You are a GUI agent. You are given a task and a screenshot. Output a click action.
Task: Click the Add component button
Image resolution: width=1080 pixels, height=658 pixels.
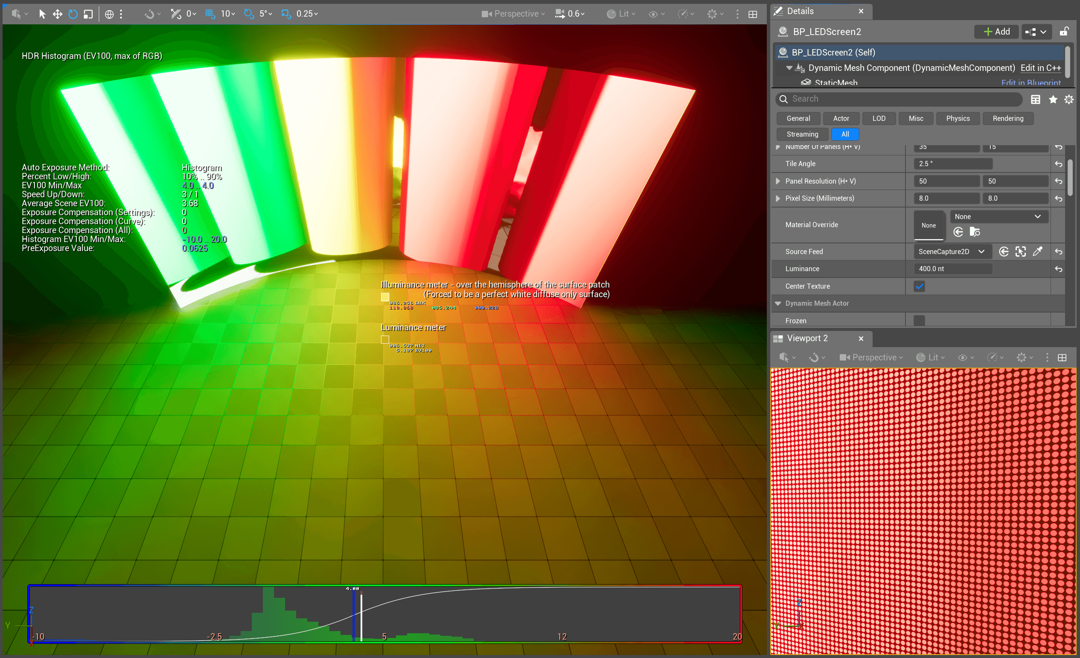(x=996, y=32)
